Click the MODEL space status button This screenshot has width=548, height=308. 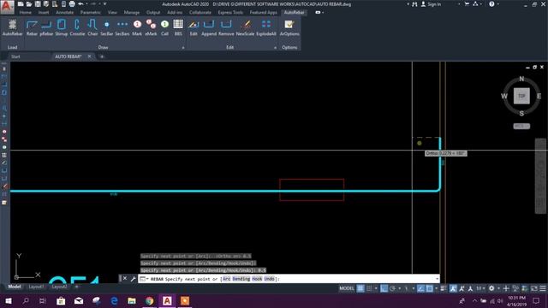click(346, 288)
